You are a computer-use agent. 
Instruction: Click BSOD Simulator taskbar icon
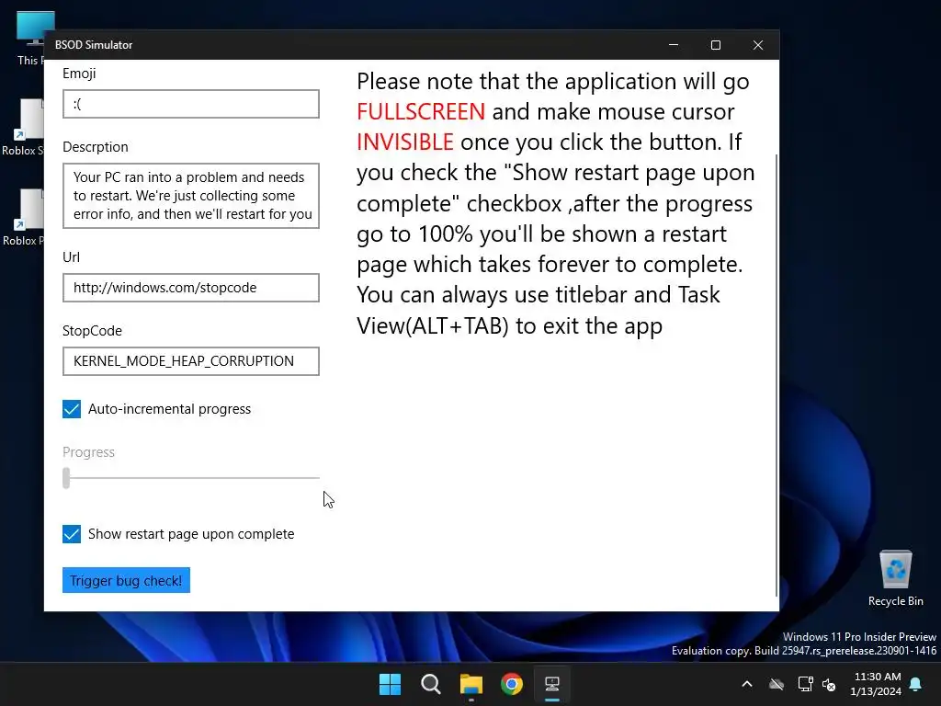[552, 684]
